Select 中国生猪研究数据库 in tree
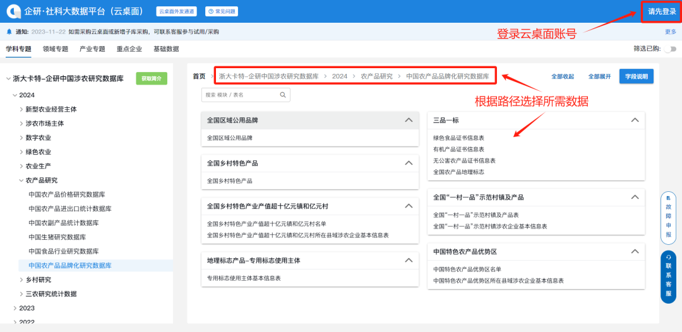 pos(57,237)
